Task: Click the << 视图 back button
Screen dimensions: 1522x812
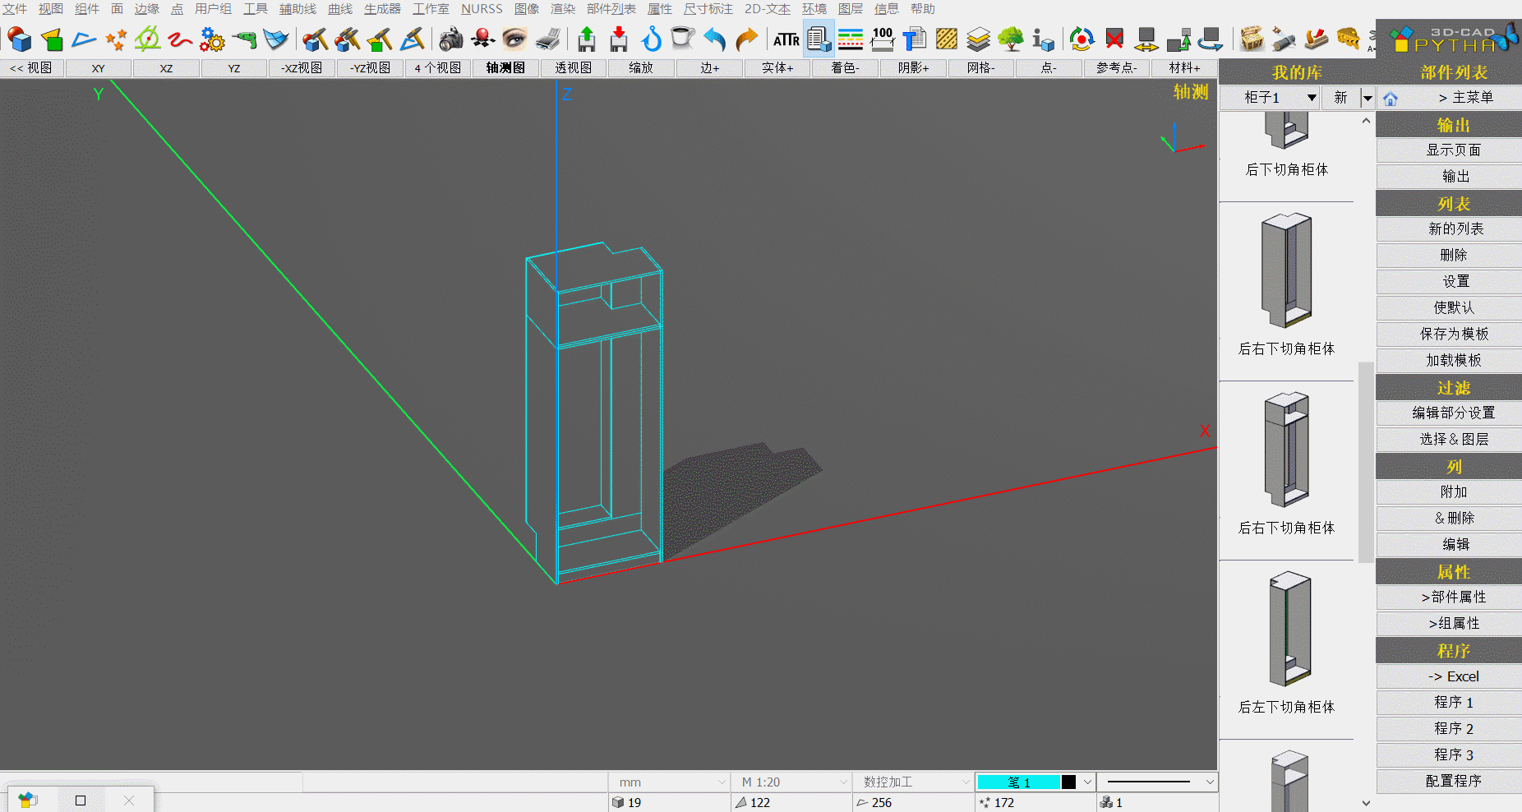Action: (31, 68)
